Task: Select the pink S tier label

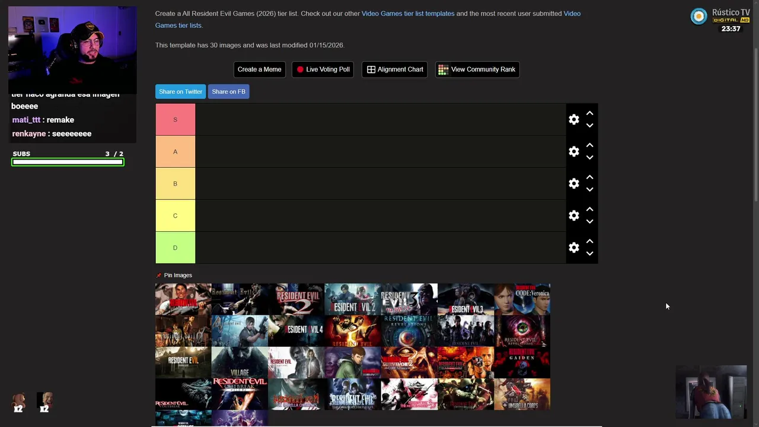Action: click(175, 120)
